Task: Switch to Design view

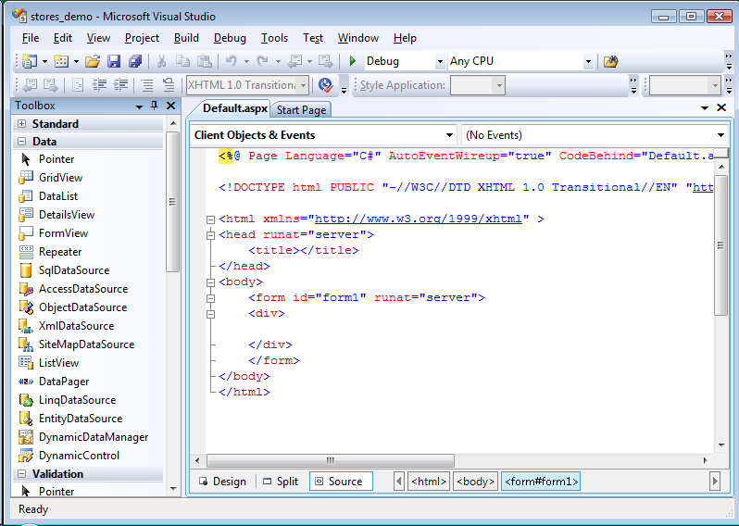Action: [223, 482]
